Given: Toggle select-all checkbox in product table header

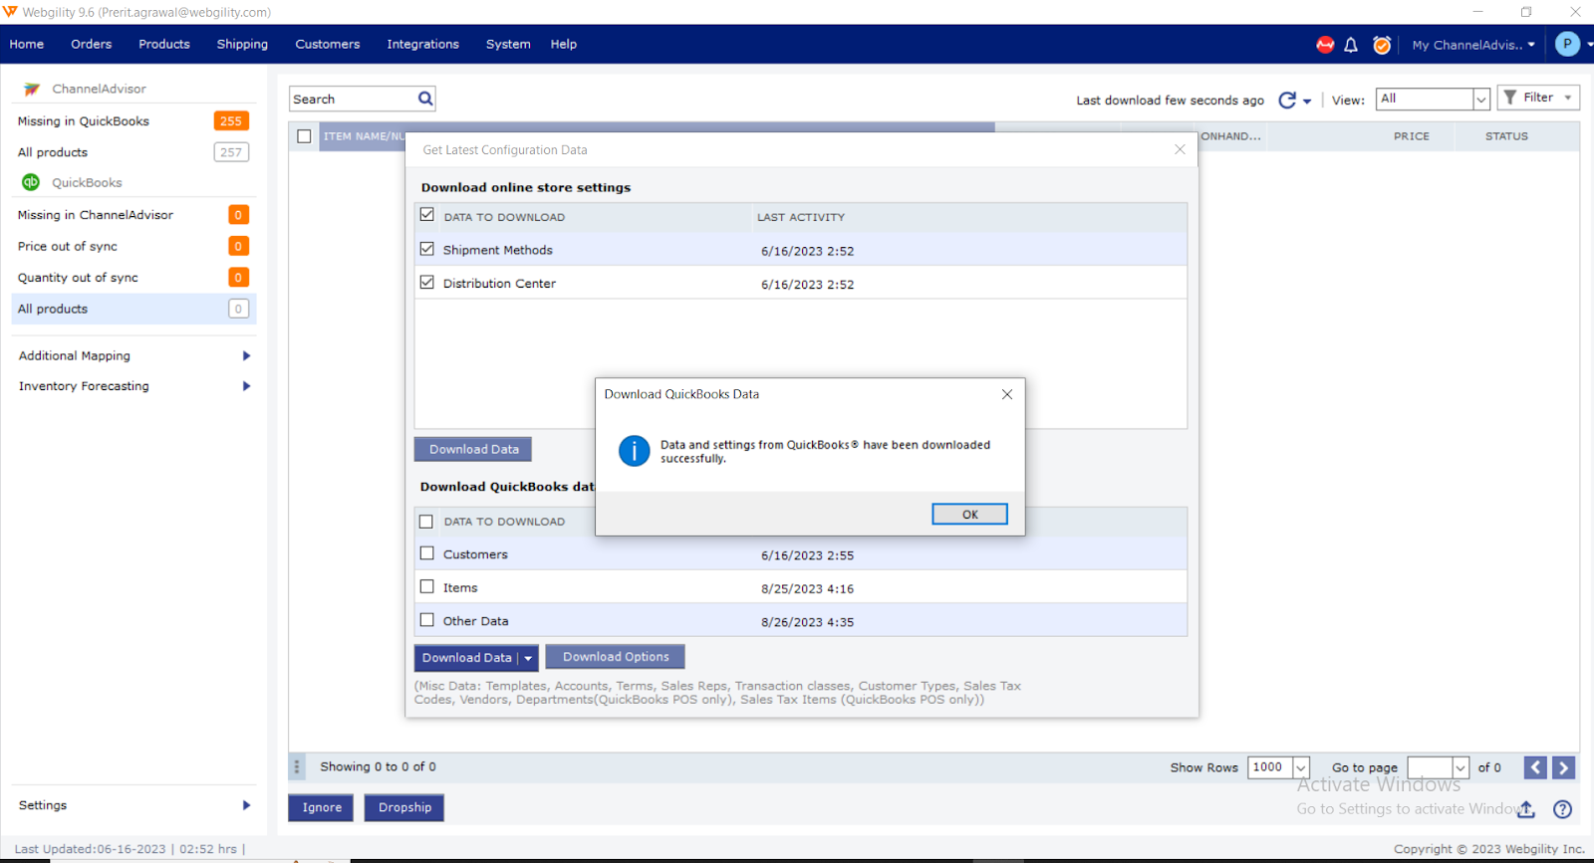Looking at the screenshot, I should pos(304,136).
